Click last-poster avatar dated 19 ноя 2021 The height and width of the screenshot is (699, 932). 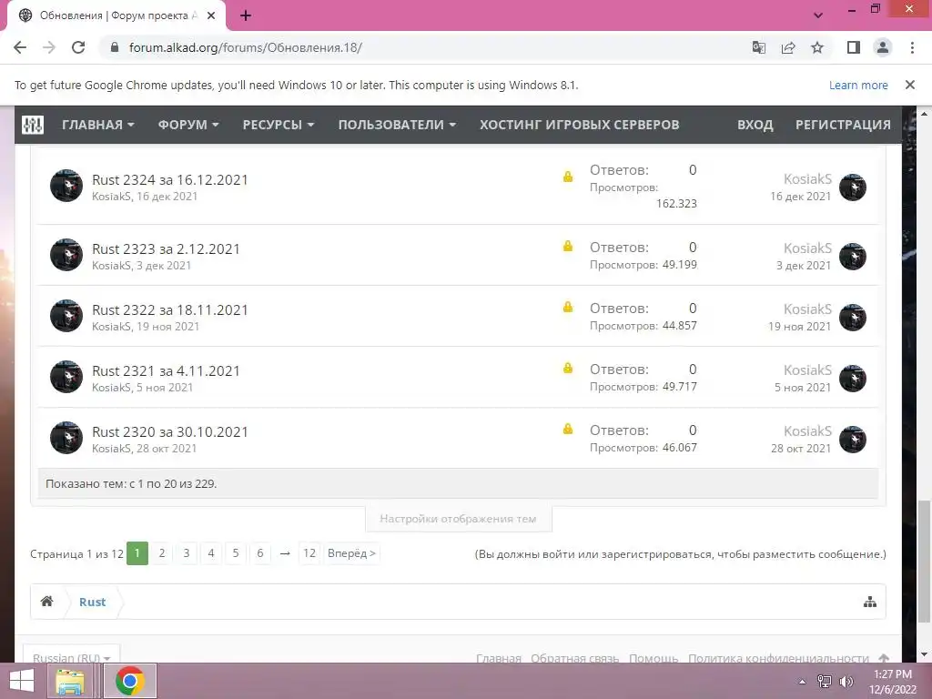click(852, 318)
